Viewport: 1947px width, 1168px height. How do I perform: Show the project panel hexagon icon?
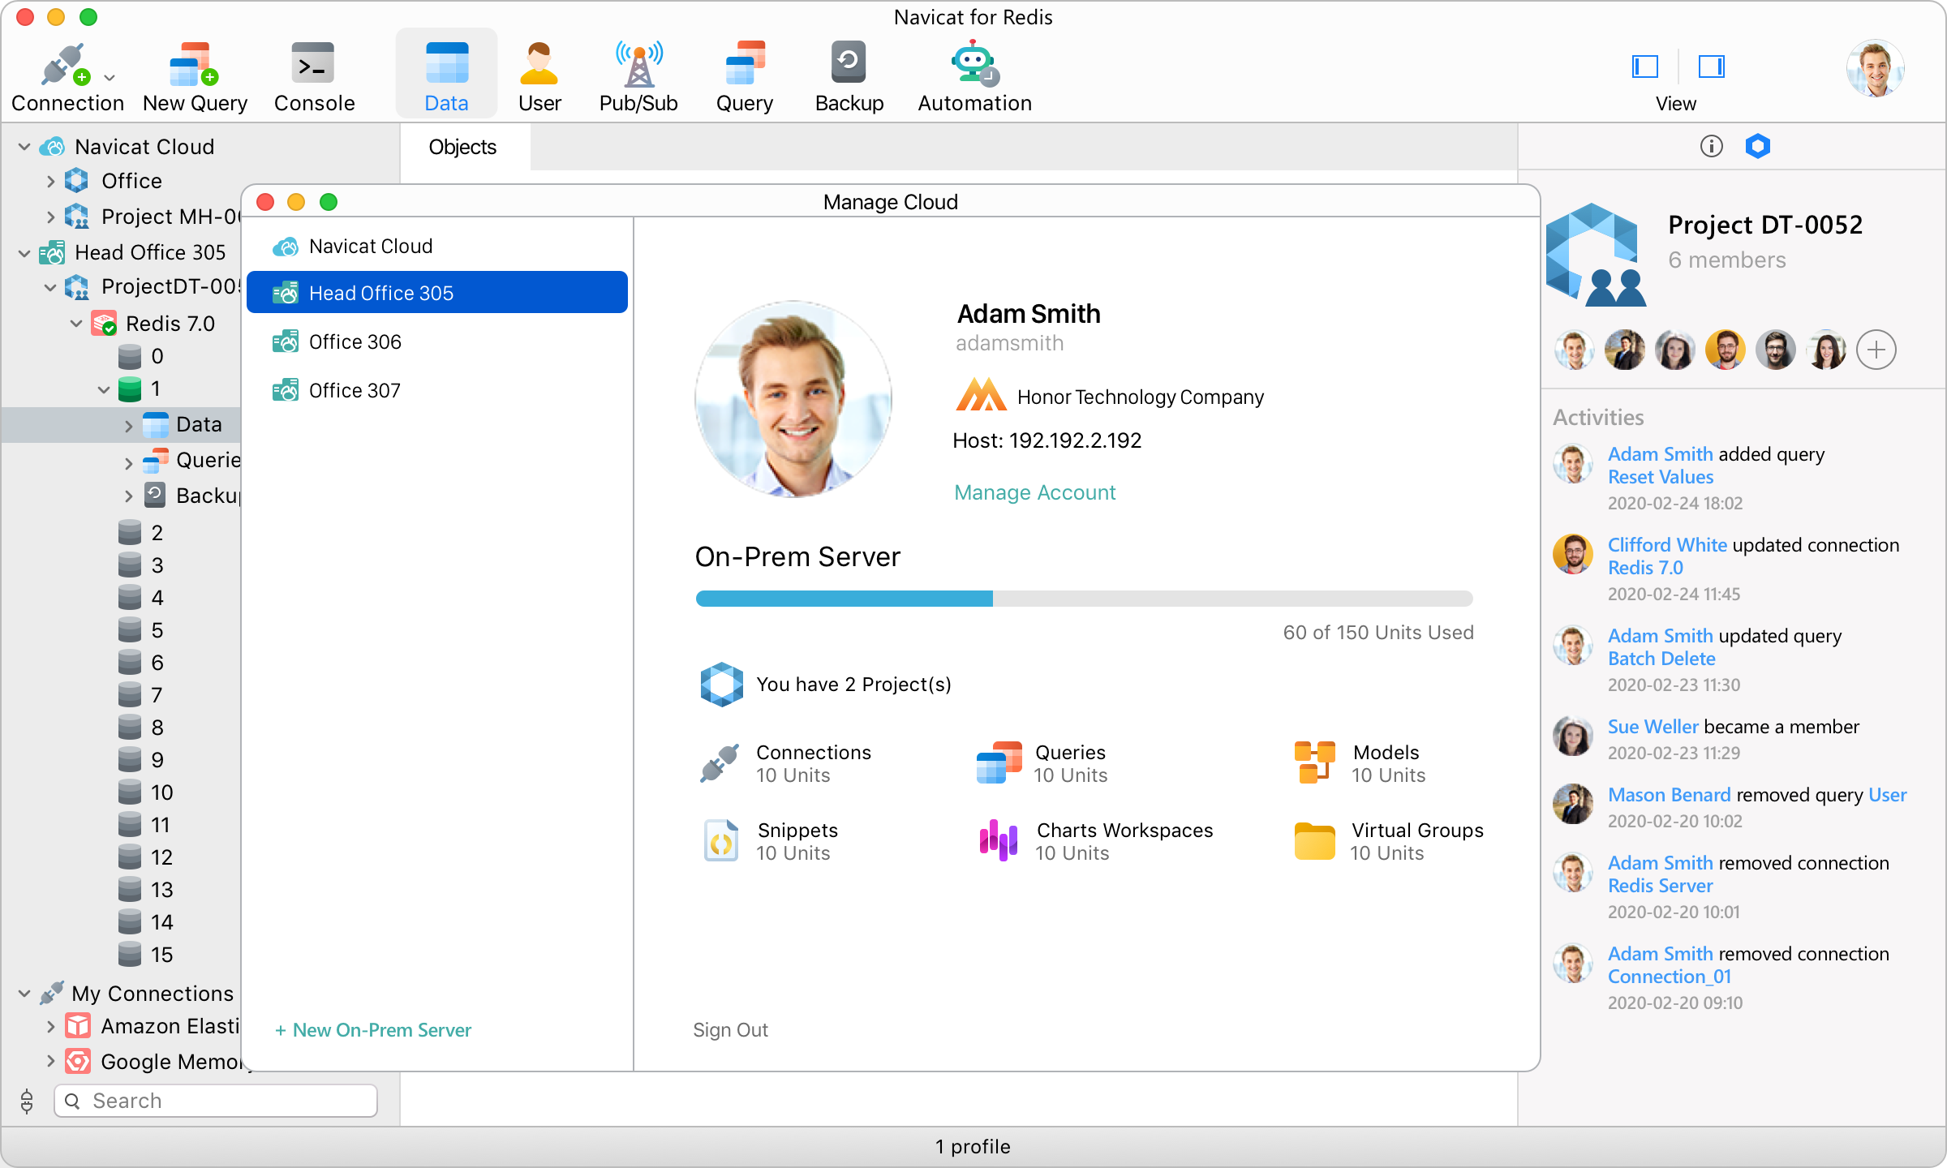coord(1757,146)
